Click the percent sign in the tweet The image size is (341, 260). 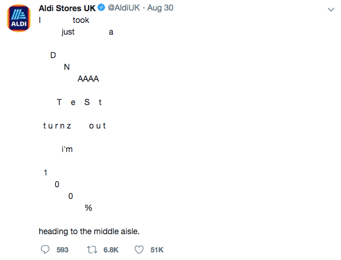89,208
